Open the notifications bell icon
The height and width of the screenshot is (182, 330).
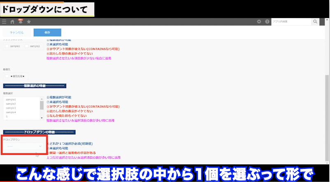[21, 21]
